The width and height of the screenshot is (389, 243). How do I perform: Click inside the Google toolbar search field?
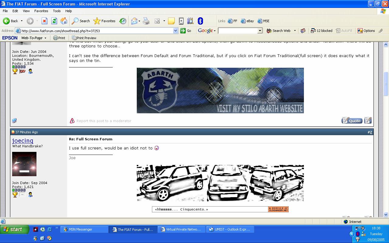click(238, 31)
